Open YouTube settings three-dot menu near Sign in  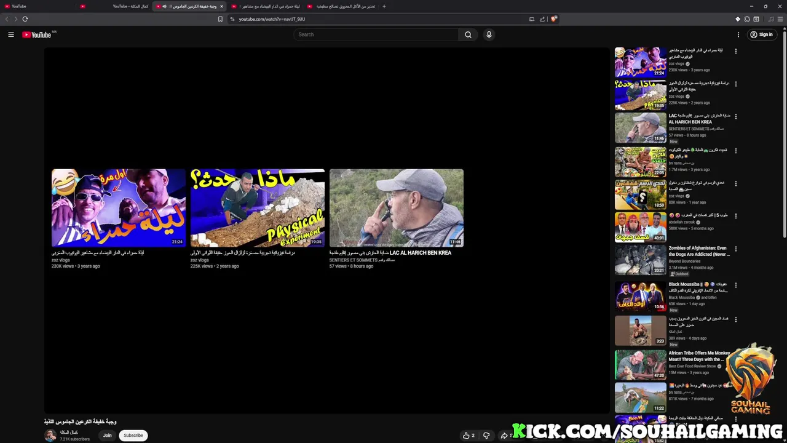point(738,34)
